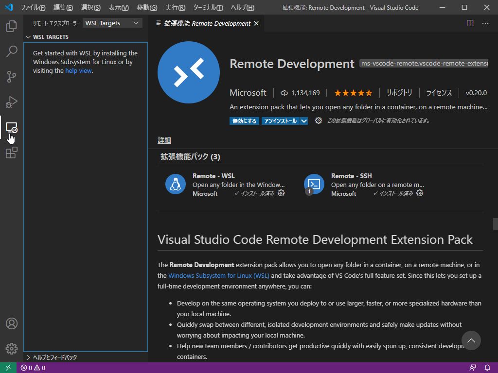Open the Accounts icon in activity bar

pyautogui.click(x=12, y=323)
